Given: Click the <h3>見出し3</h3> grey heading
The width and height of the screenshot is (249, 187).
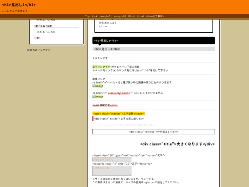Looking at the screenshot, I should coord(154,49).
